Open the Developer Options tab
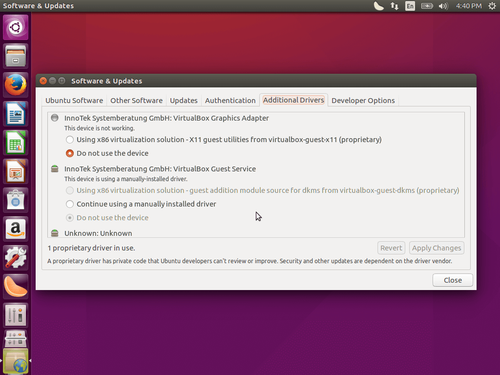This screenshot has height=375, width=500. point(363,100)
